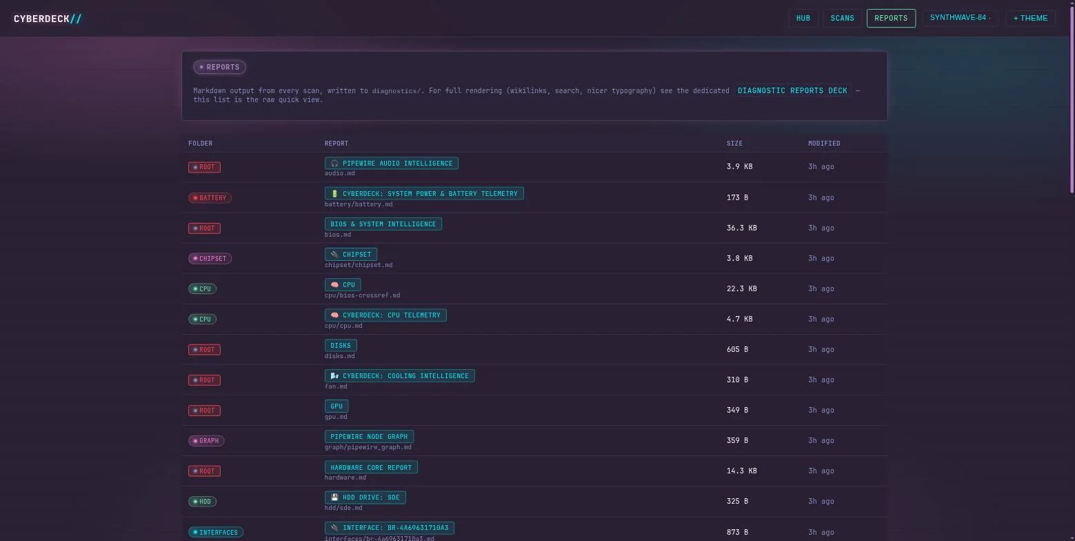Switch to the Scans tab
The width and height of the screenshot is (1075, 541).
point(843,18)
